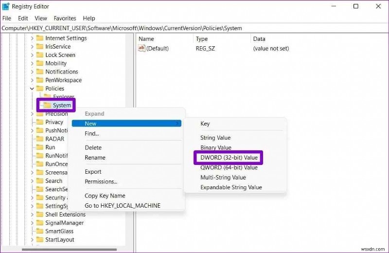Image resolution: width=389 pixels, height=253 pixels.
Task: Select Multi-String Value in the submenu
Action: coord(223,178)
